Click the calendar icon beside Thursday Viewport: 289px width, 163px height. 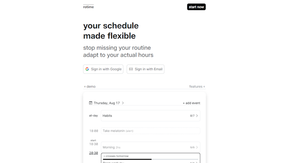pyautogui.click(x=90, y=103)
